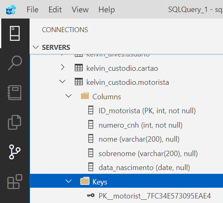Open the Help menu
223x203 pixels.
click(x=107, y=10)
